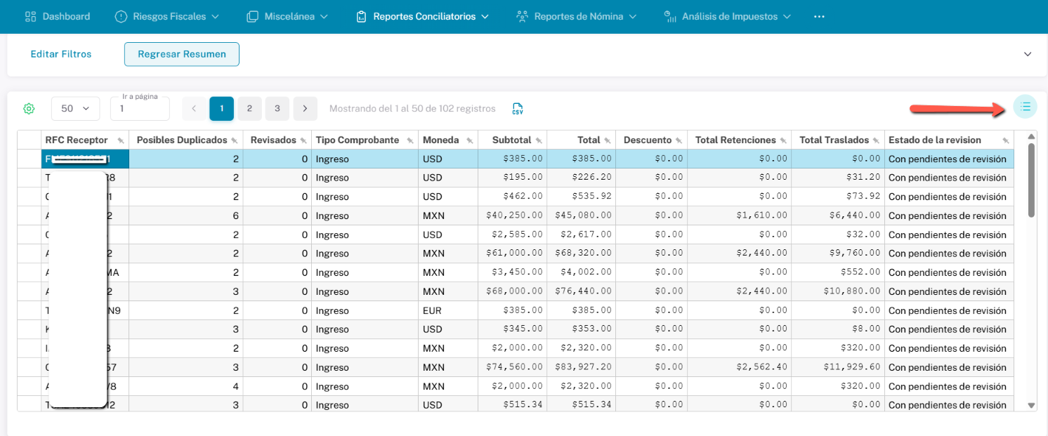Open the three-dots overflow menu in navbar

tap(819, 16)
